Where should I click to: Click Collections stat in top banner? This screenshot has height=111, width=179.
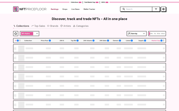coord(76,2)
